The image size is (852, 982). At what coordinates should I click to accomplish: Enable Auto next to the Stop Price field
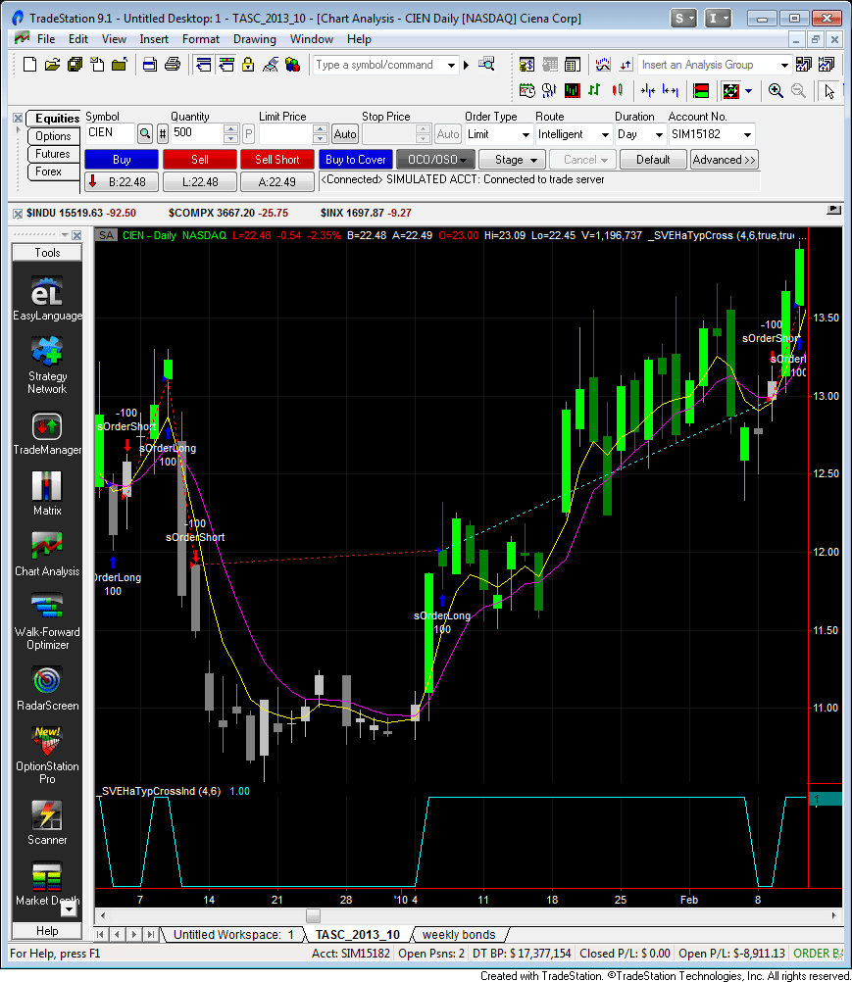(x=447, y=134)
